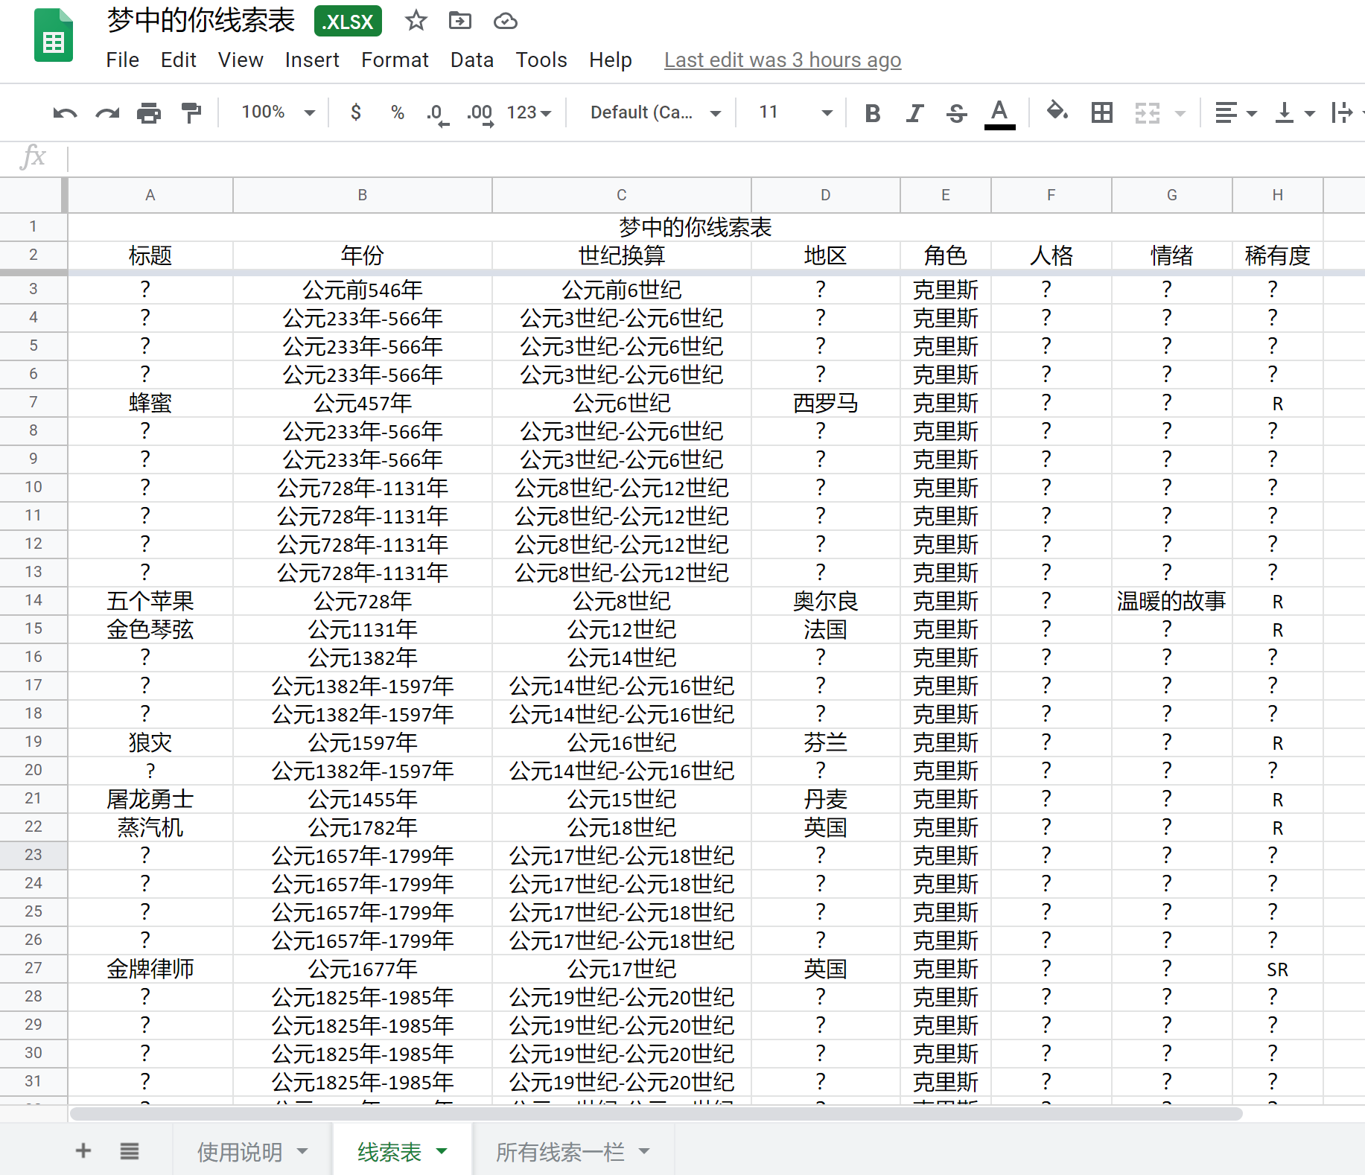Select column H header
This screenshot has height=1175, width=1365.
pos(1278,195)
